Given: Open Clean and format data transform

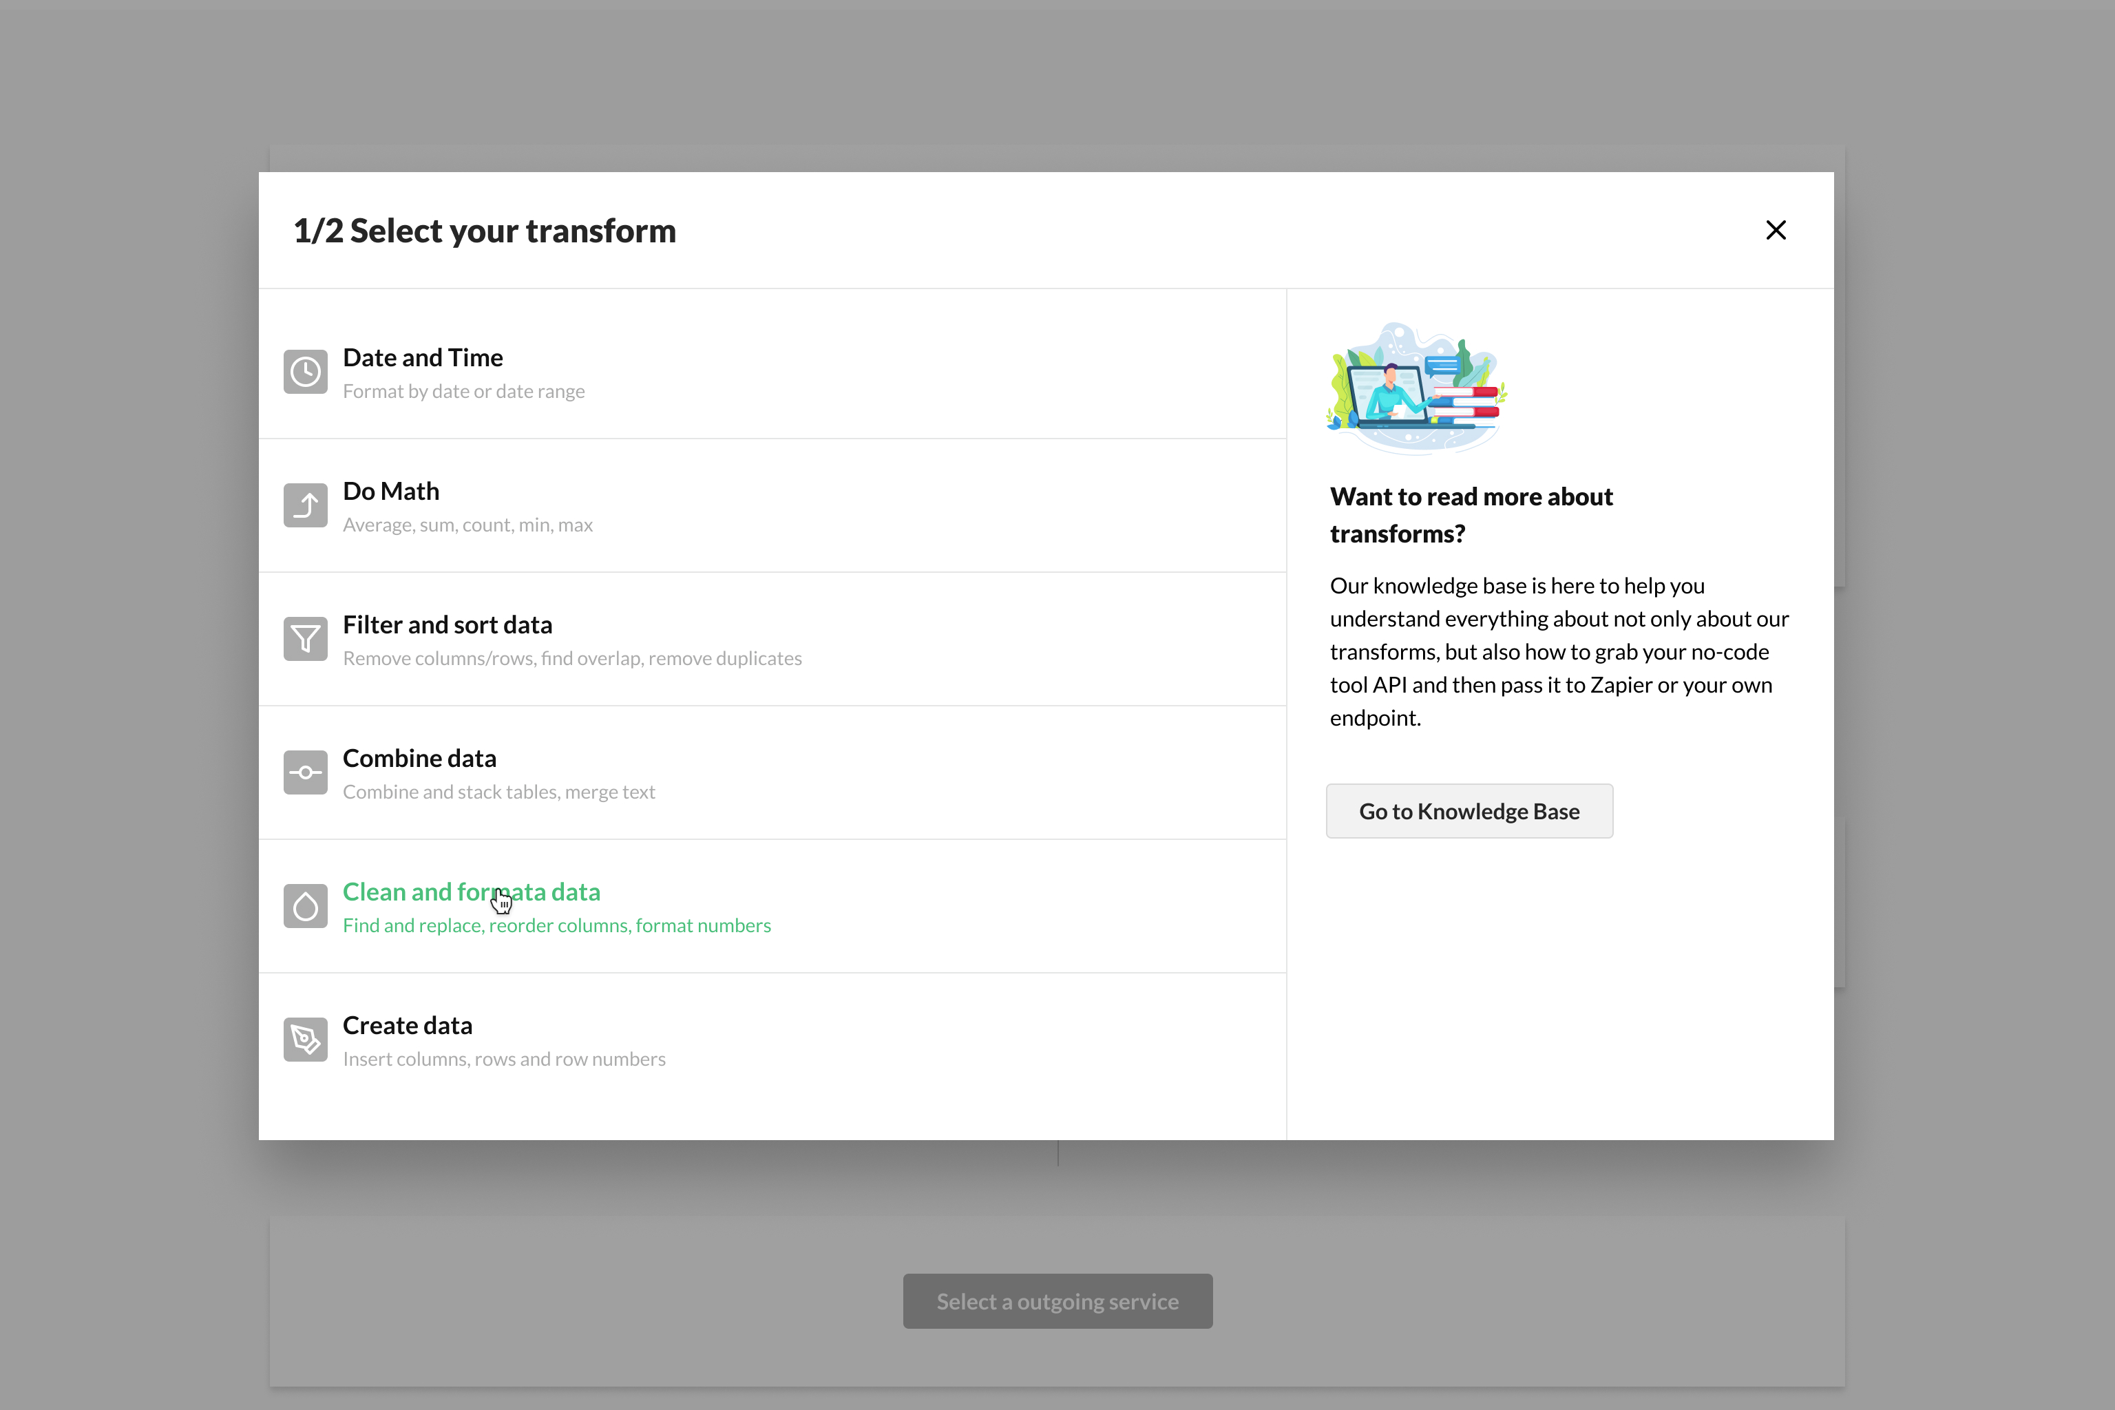Looking at the screenshot, I should point(470,892).
